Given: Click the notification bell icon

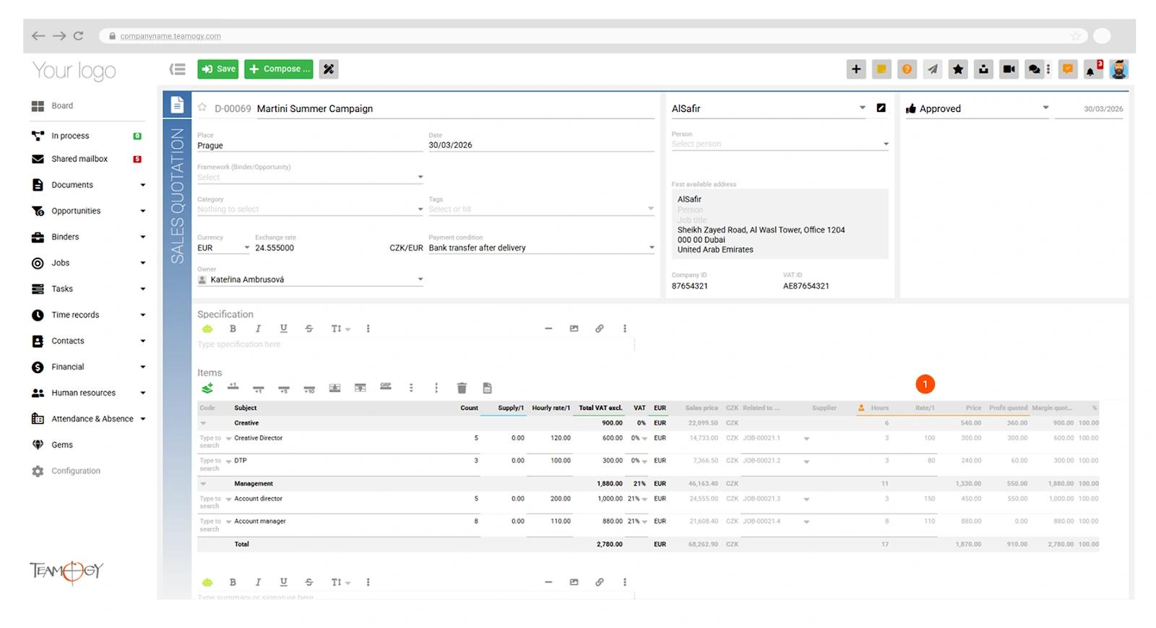Looking at the screenshot, I should coord(1091,69).
